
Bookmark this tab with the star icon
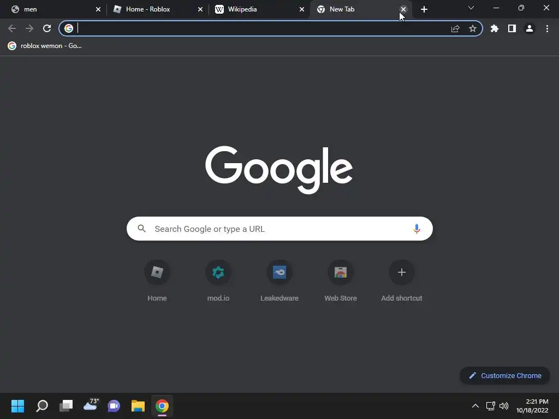pos(473,28)
